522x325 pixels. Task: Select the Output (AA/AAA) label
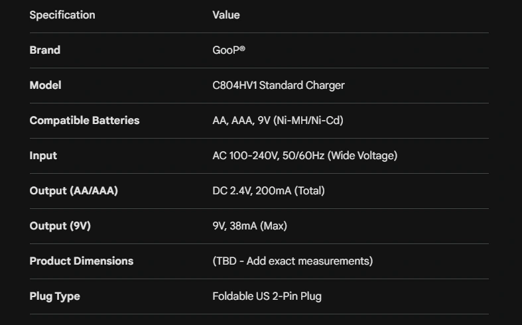click(x=74, y=190)
